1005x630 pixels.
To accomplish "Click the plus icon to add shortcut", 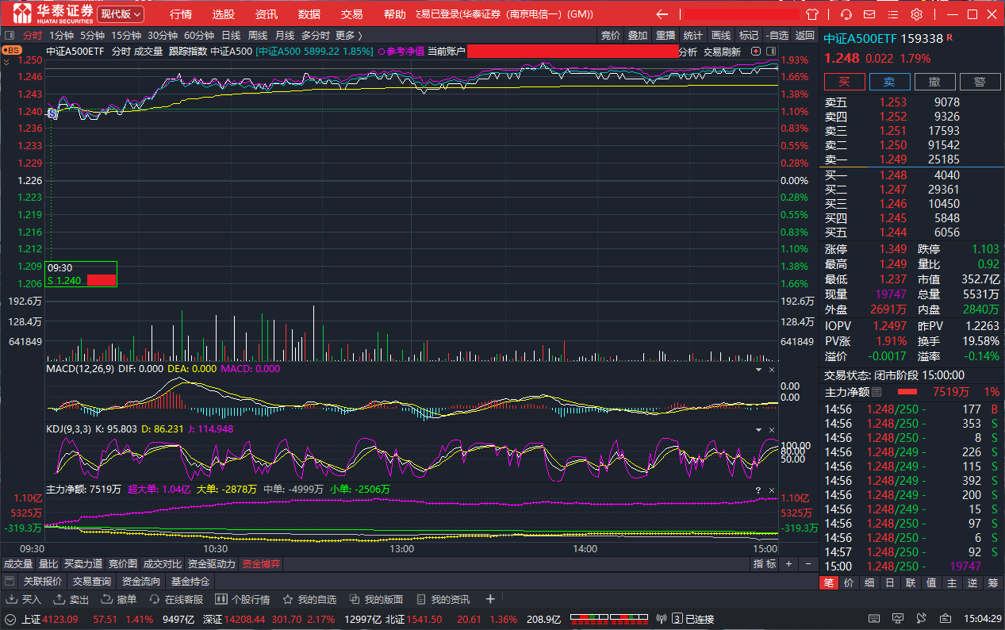I will coord(490,599).
